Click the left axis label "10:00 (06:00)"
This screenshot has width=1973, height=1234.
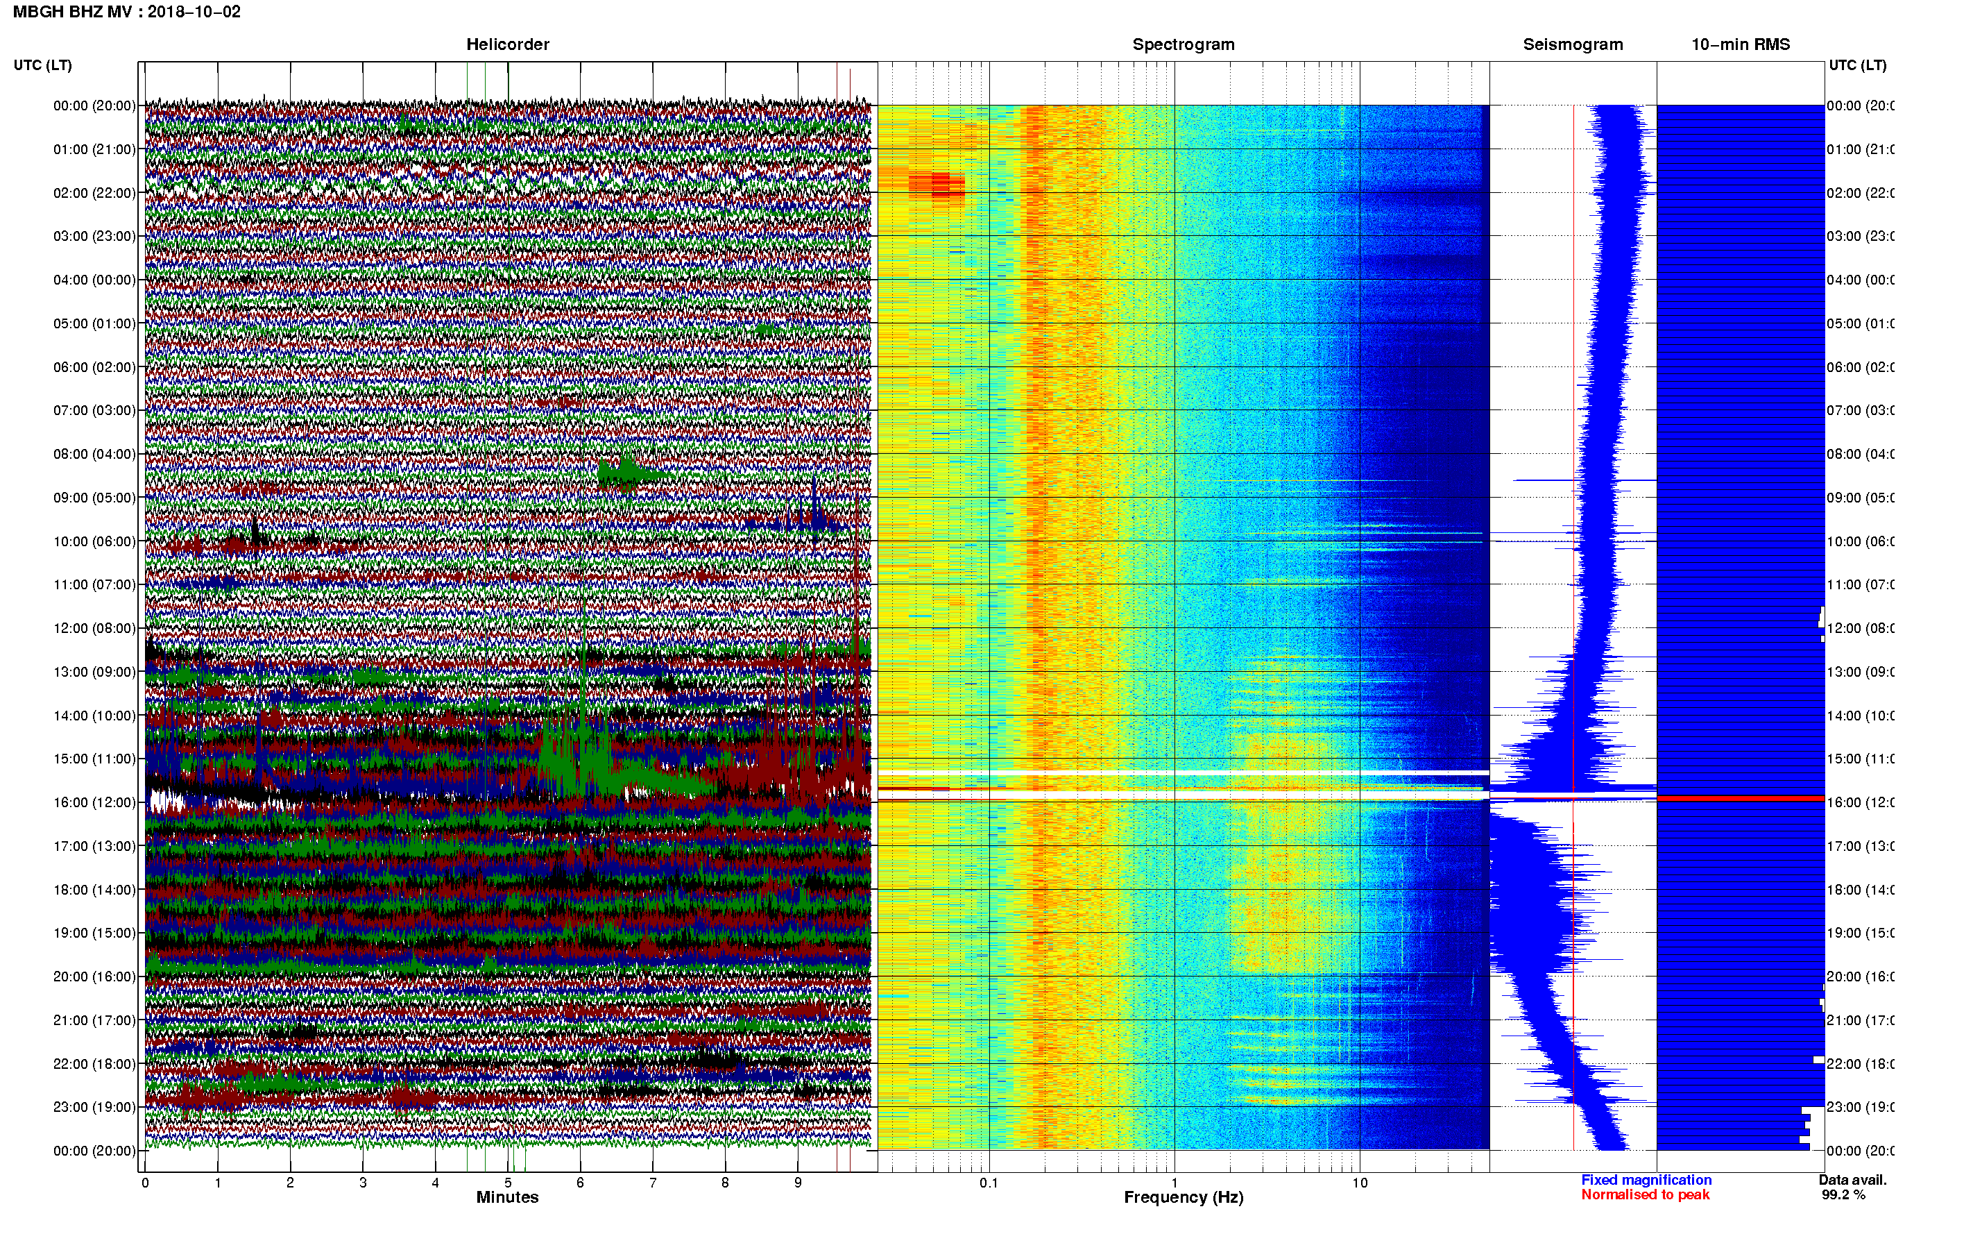pos(94,541)
